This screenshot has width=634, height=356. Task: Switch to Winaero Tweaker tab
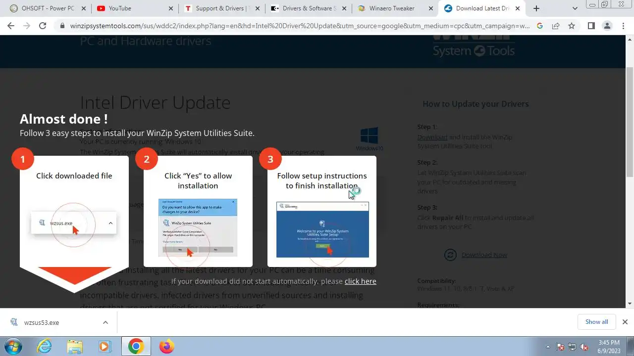click(x=395, y=8)
